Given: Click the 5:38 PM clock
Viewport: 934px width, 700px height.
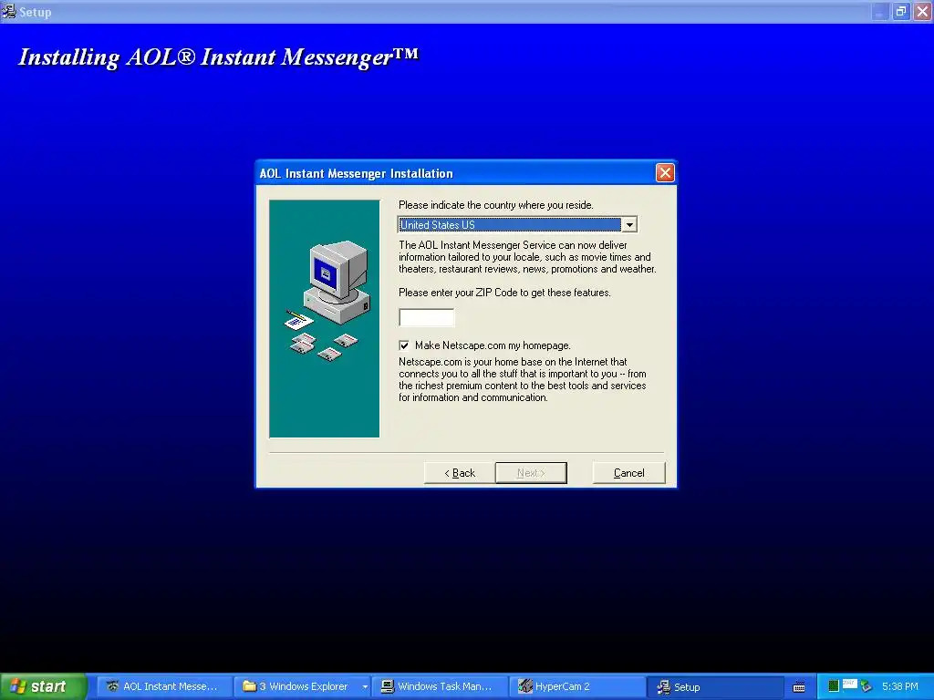Looking at the screenshot, I should [900, 686].
